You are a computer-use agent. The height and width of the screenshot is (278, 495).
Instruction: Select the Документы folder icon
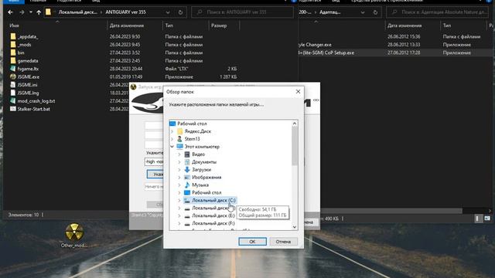coord(187,162)
